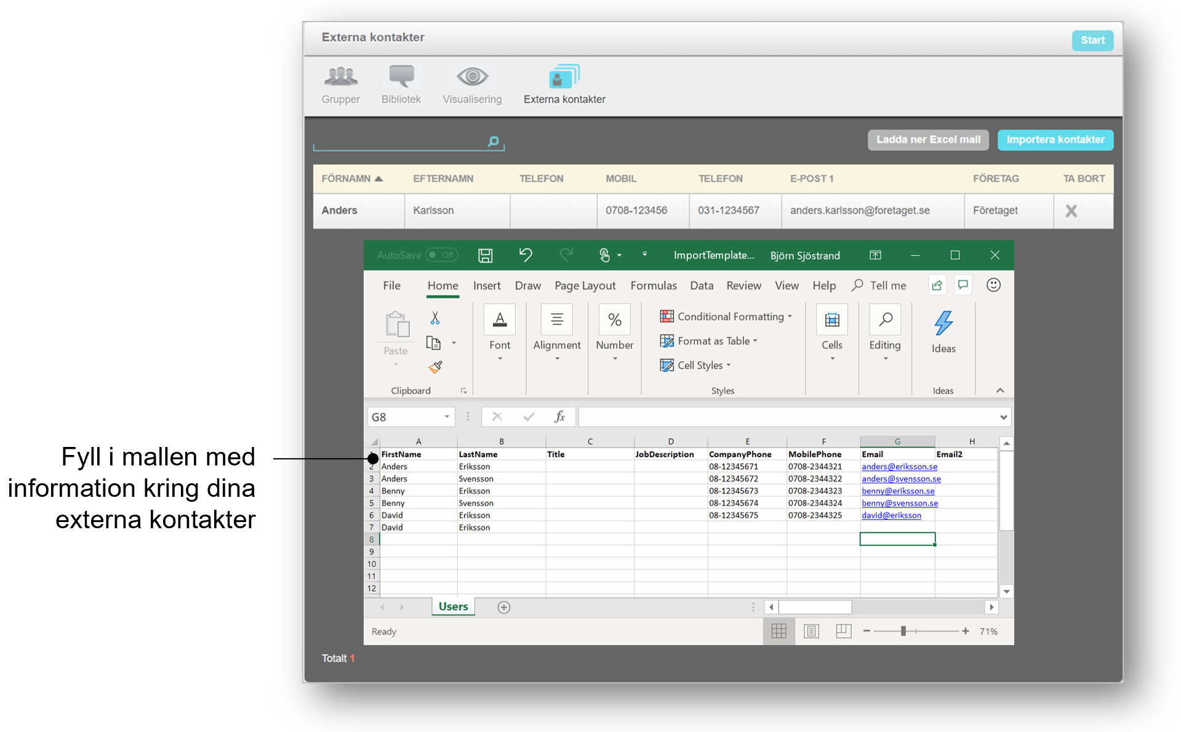Expand the formula bar chevron

(1004, 417)
